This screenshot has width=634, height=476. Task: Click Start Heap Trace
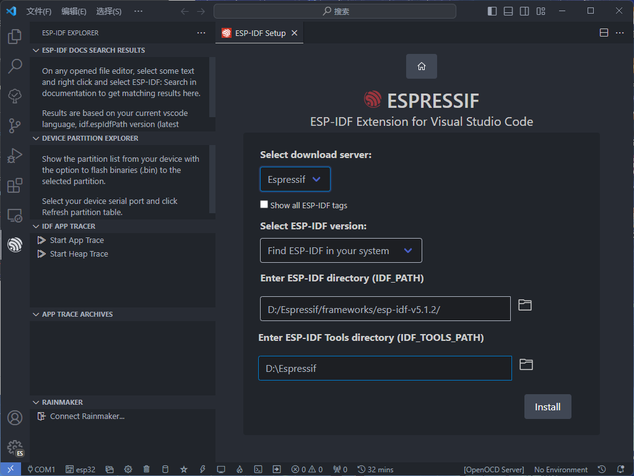[79, 254]
